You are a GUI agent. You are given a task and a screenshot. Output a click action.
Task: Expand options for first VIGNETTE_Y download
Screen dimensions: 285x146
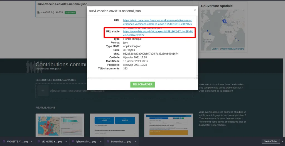31,142
